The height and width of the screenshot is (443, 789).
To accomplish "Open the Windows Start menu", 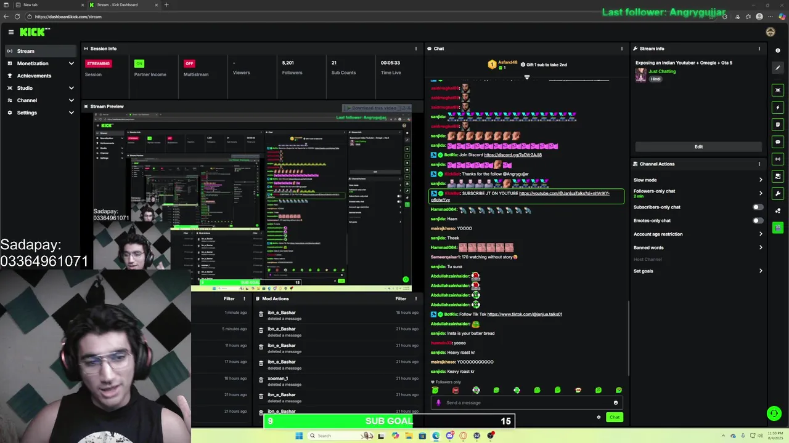I will point(299,436).
